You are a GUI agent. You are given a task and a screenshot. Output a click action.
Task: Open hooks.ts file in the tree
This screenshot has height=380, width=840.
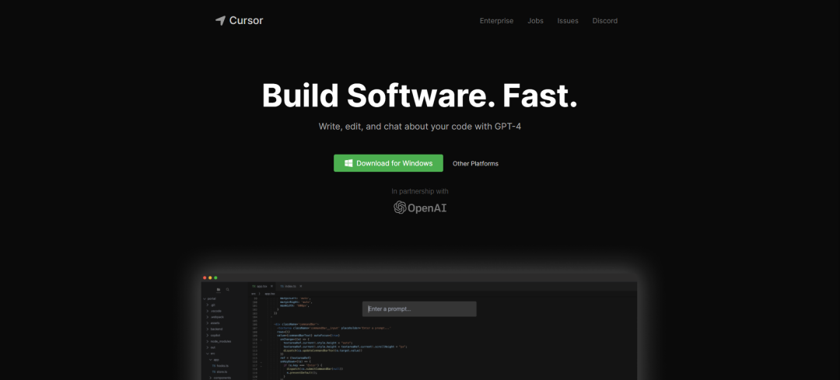220,365
